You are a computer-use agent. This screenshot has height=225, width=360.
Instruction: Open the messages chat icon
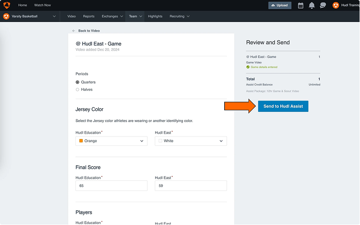(323, 5)
